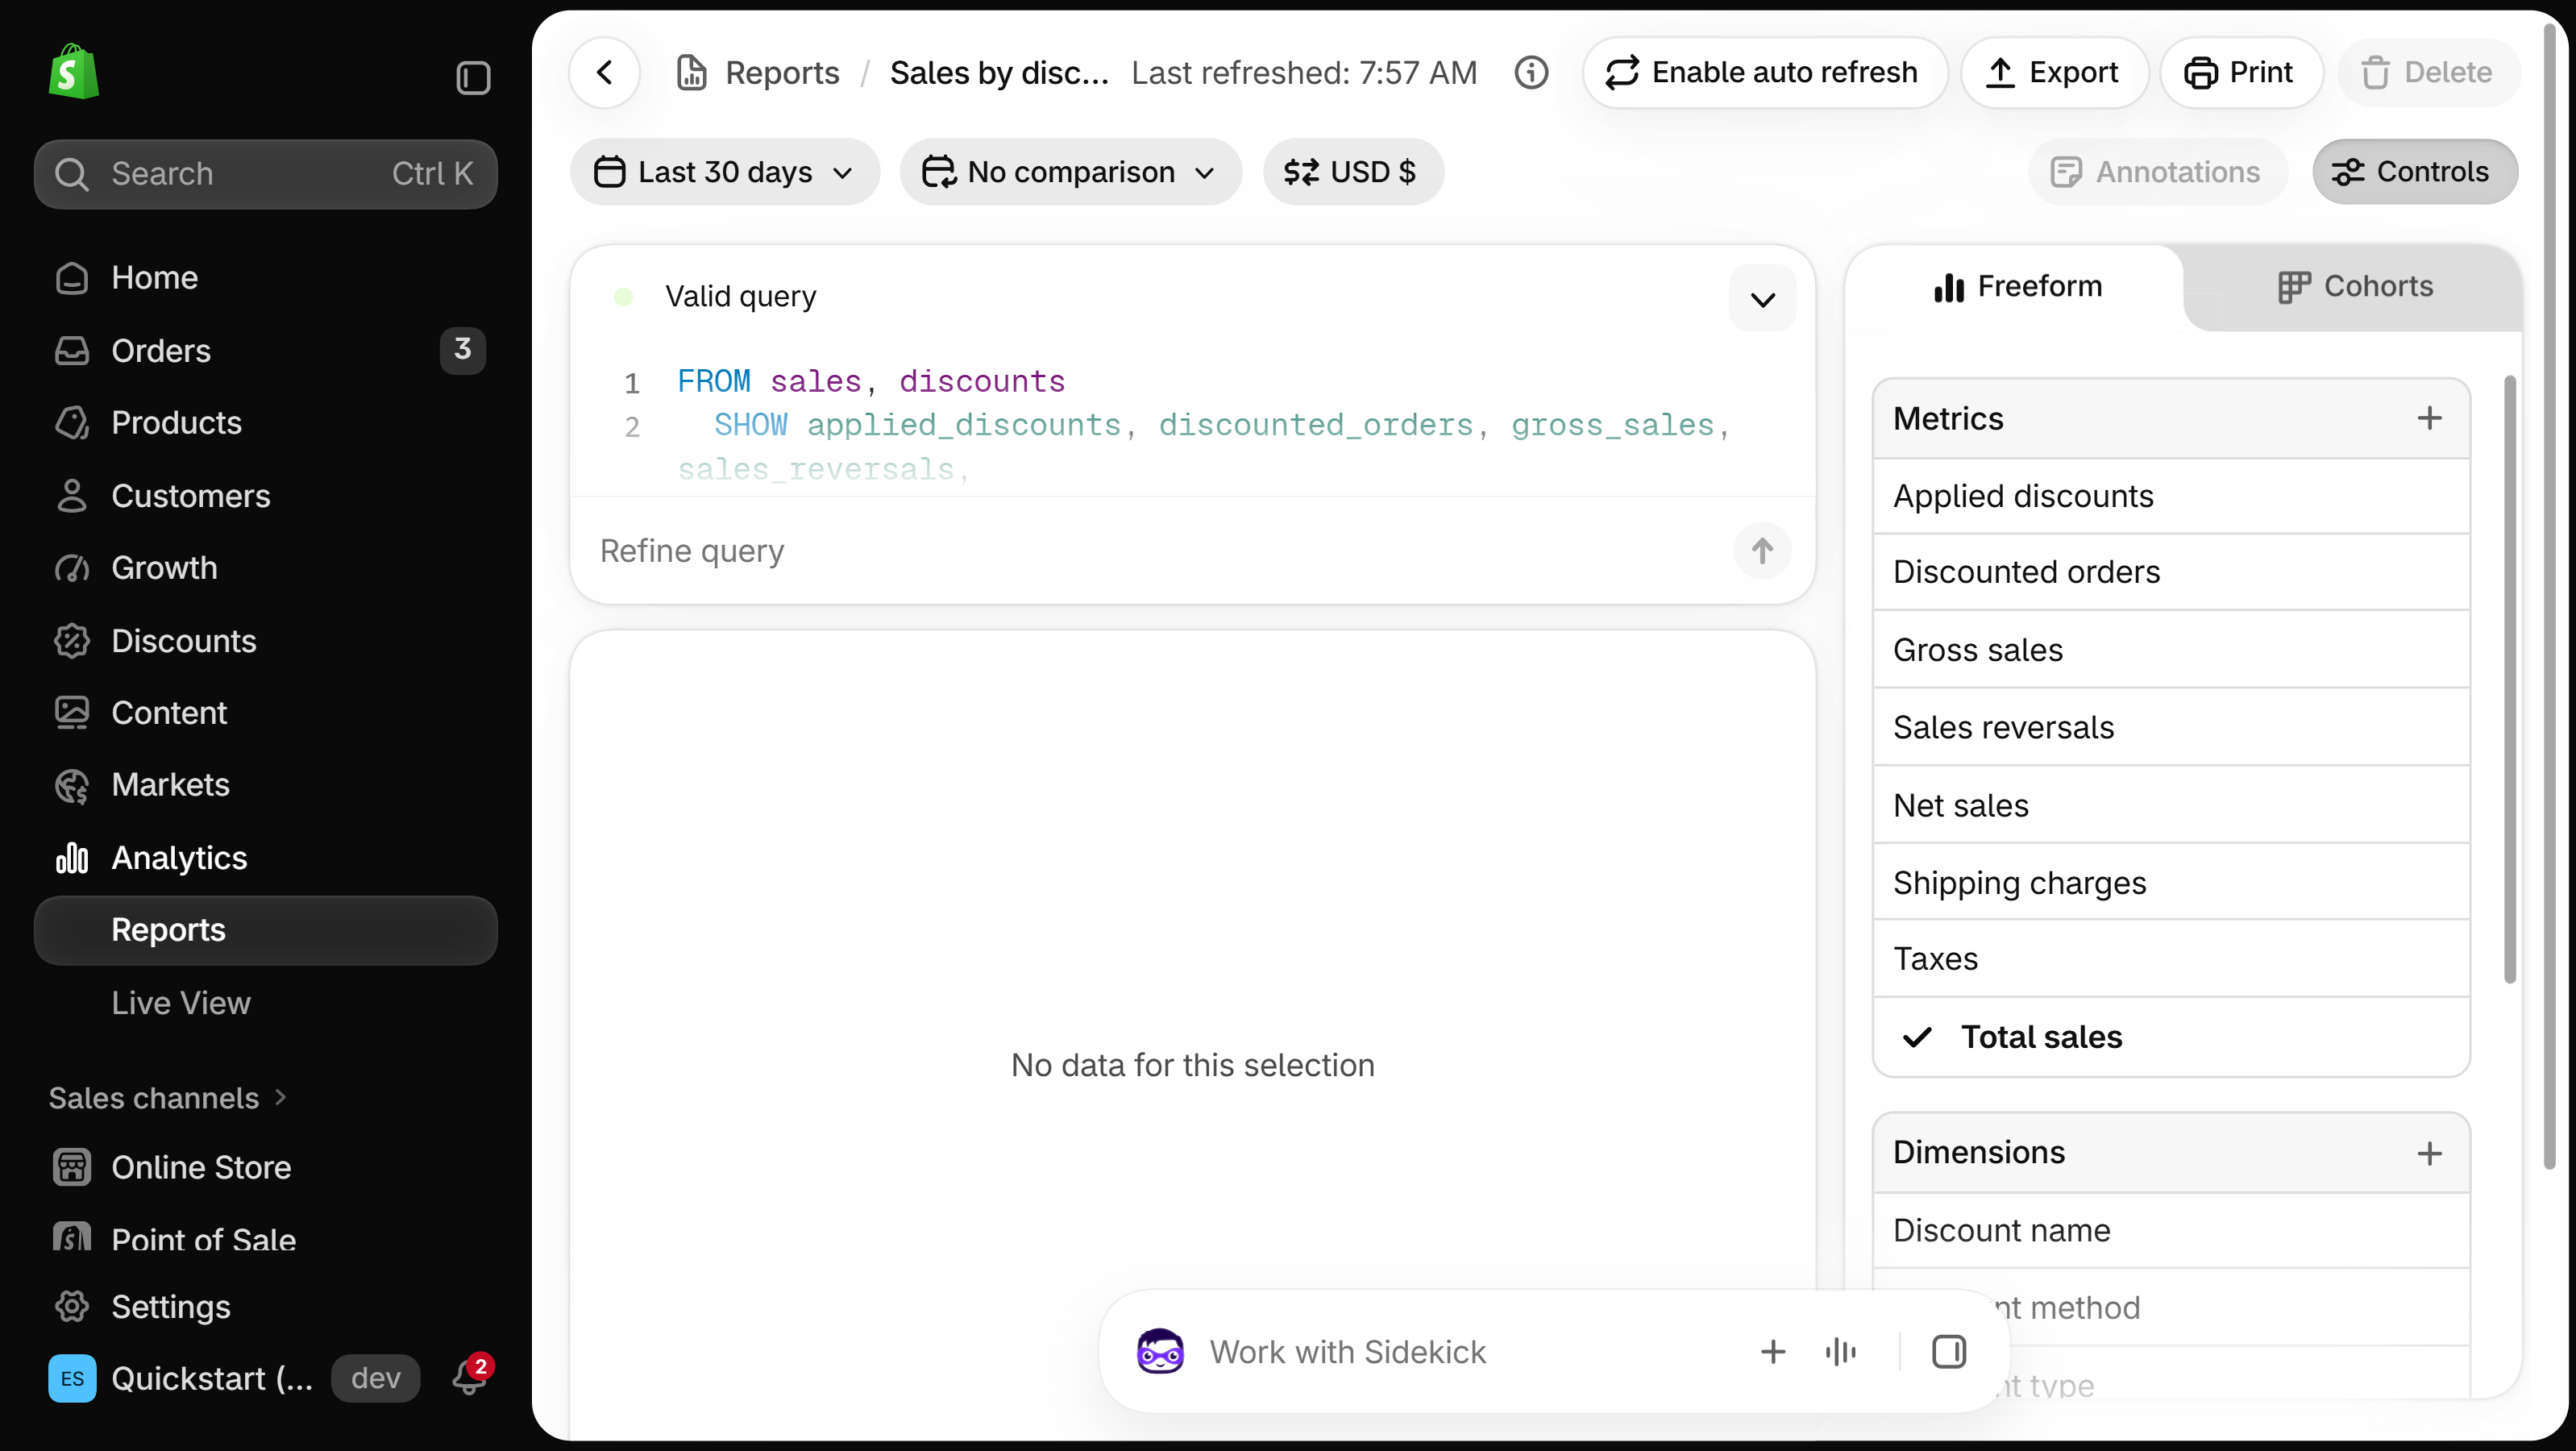This screenshot has width=2576, height=1451.
Task: Click the Online Store storefront icon
Action: pyautogui.click(x=72, y=1167)
